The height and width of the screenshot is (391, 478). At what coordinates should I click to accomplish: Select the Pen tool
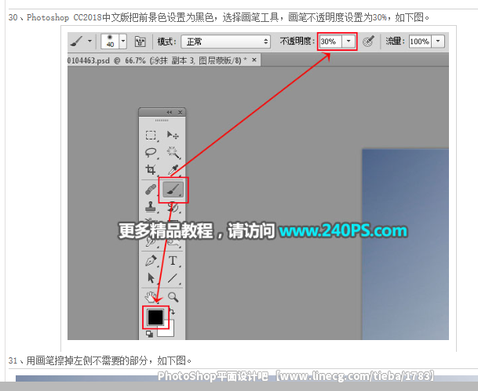click(151, 261)
